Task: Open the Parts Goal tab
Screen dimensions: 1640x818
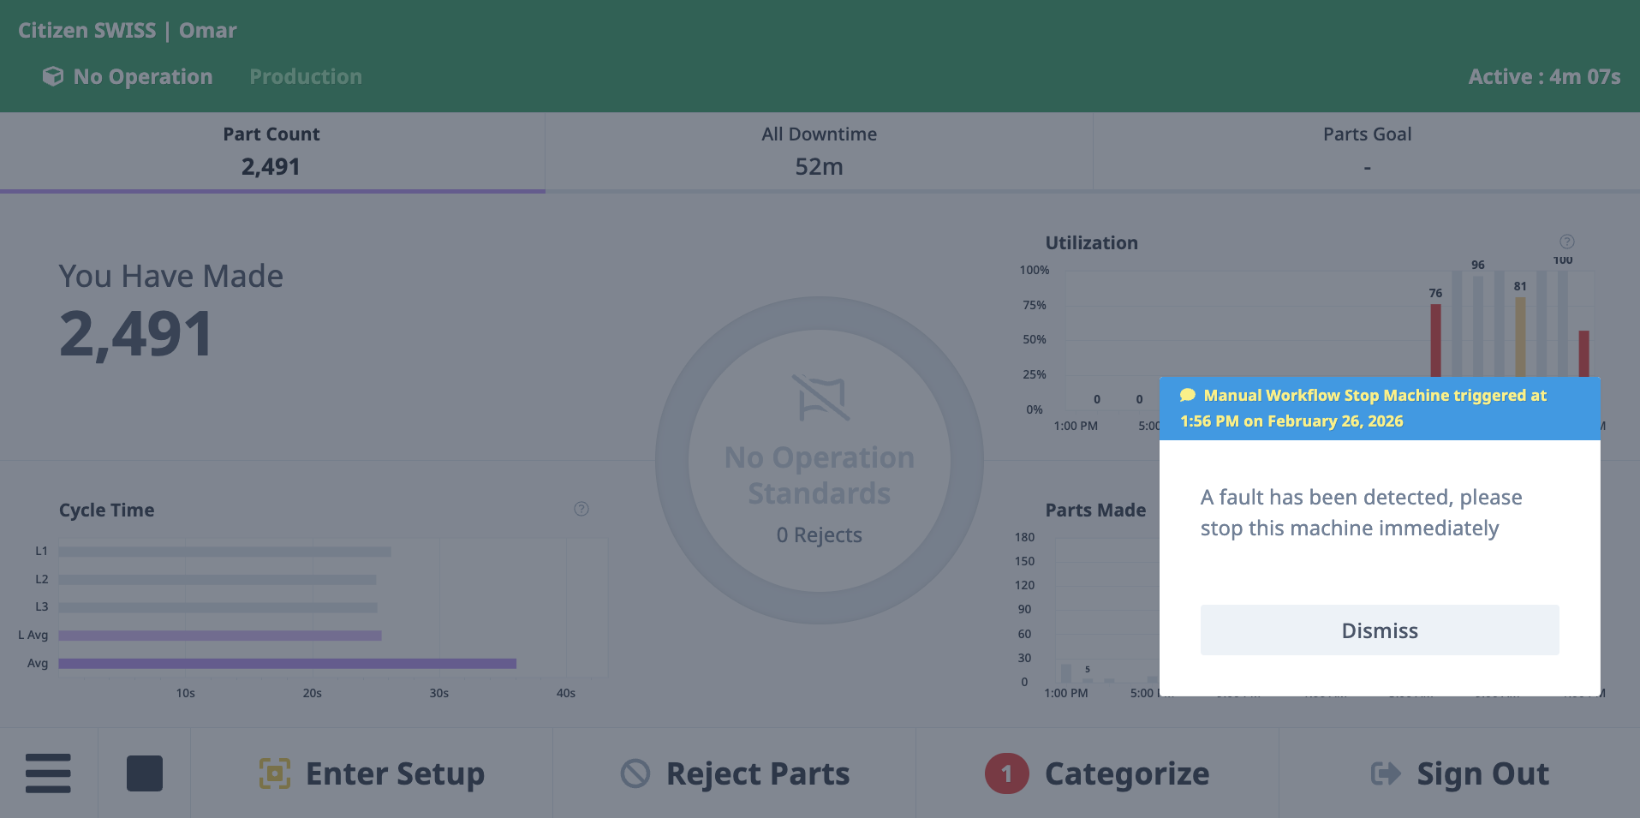Action: tap(1366, 151)
